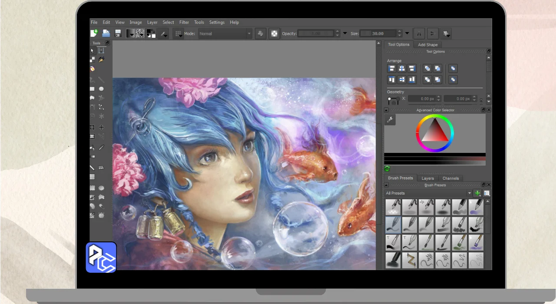The image size is (556, 304).
Task: Open the brush size slider dropdown arrow
Action: click(407, 33)
